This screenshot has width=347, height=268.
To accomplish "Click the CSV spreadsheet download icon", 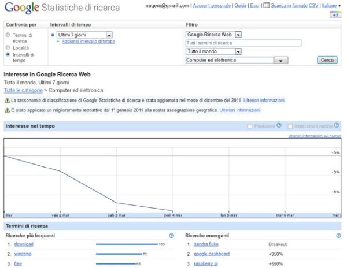I will pyautogui.click(x=267, y=5).
